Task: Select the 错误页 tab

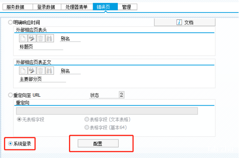Action: (105, 7)
